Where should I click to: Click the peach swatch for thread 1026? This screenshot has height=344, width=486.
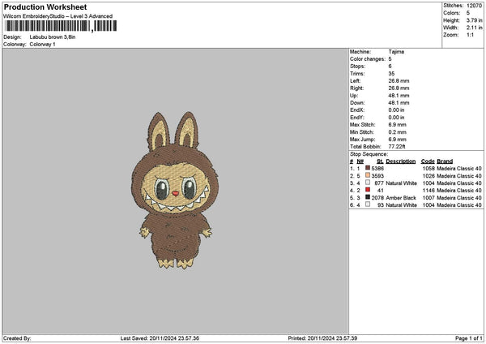[x=368, y=175]
